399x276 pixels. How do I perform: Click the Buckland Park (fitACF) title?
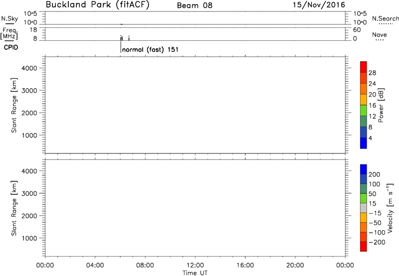pos(97,4)
